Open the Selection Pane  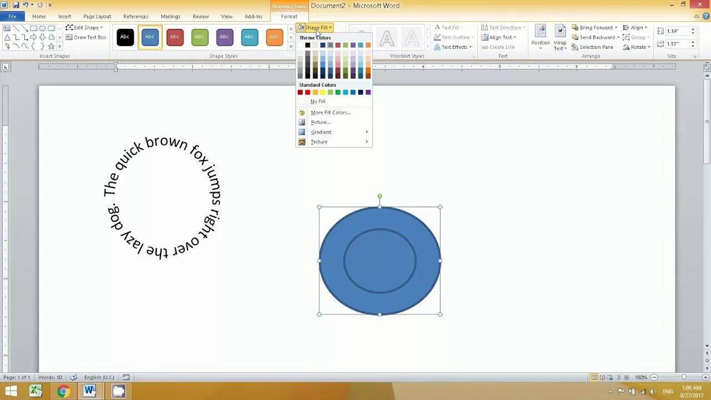point(592,47)
